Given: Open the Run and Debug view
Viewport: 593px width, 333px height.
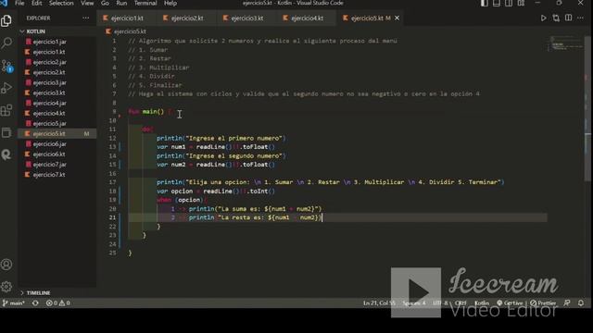Looking at the screenshot, I should (6, 88).
